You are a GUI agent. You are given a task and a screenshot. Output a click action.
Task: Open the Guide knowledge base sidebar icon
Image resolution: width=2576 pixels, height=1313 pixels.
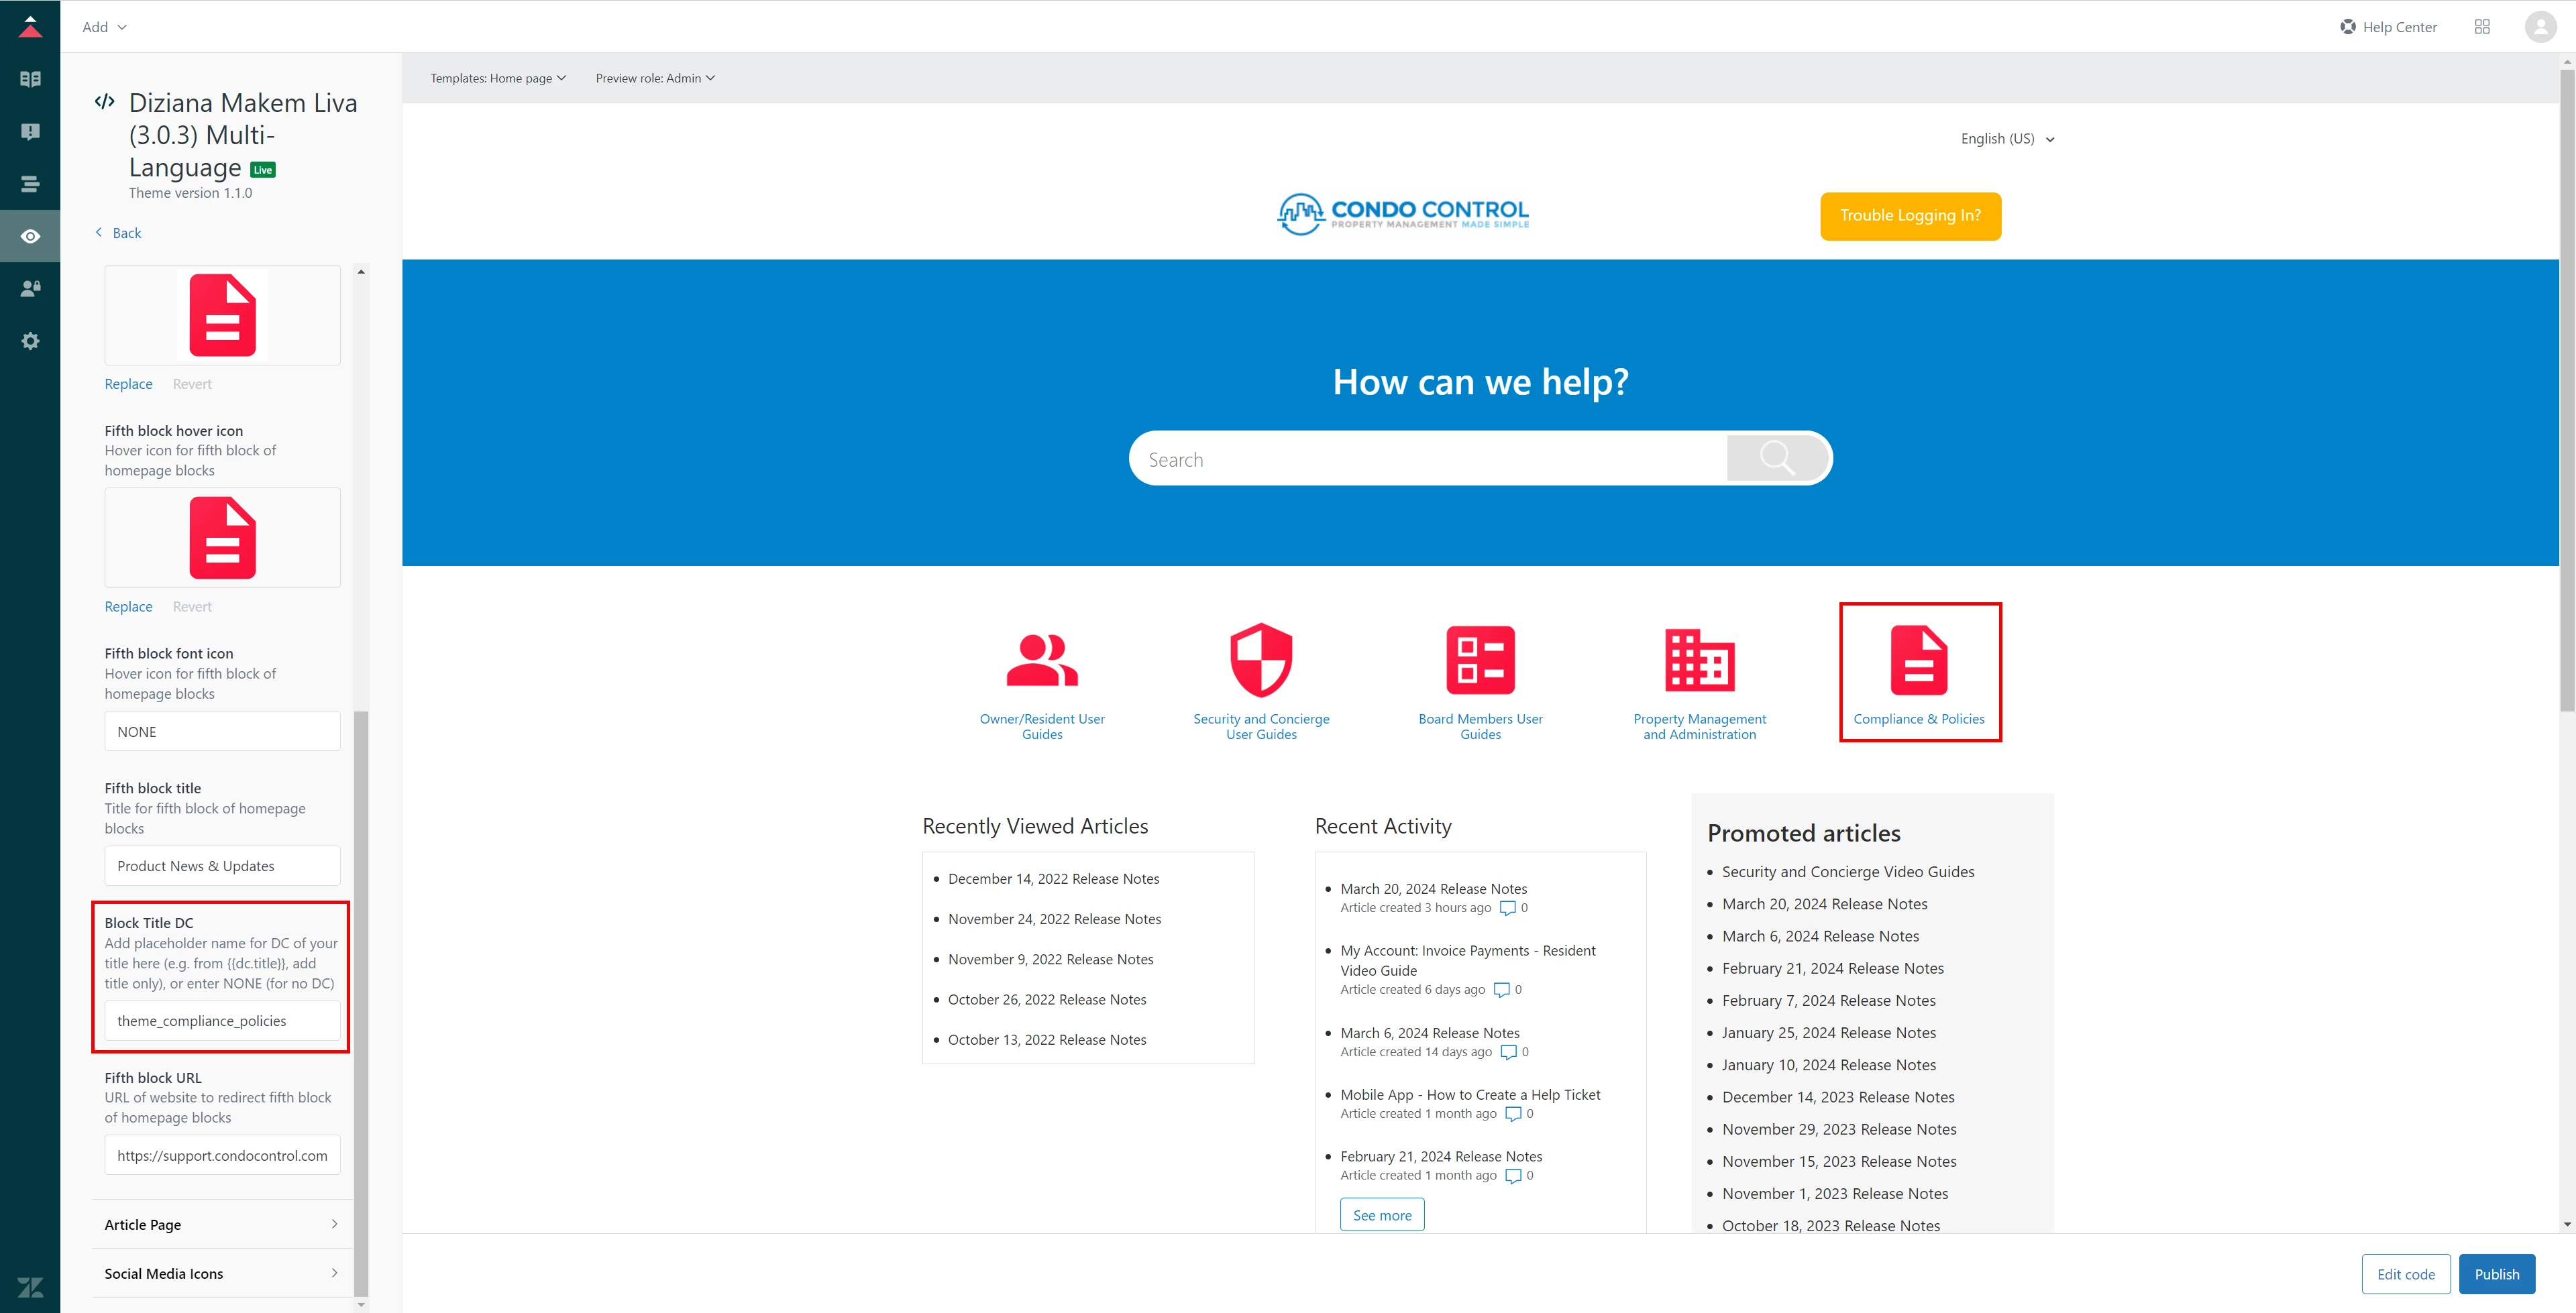pos(30,79)
